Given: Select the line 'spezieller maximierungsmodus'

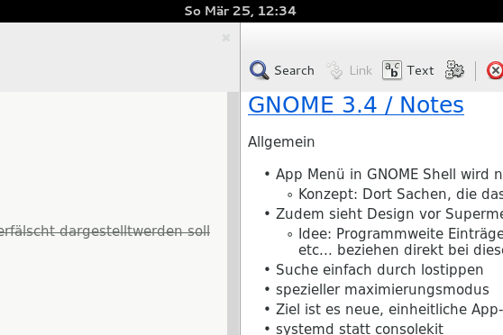Looking at the screenshot, I should pos(382,289).
